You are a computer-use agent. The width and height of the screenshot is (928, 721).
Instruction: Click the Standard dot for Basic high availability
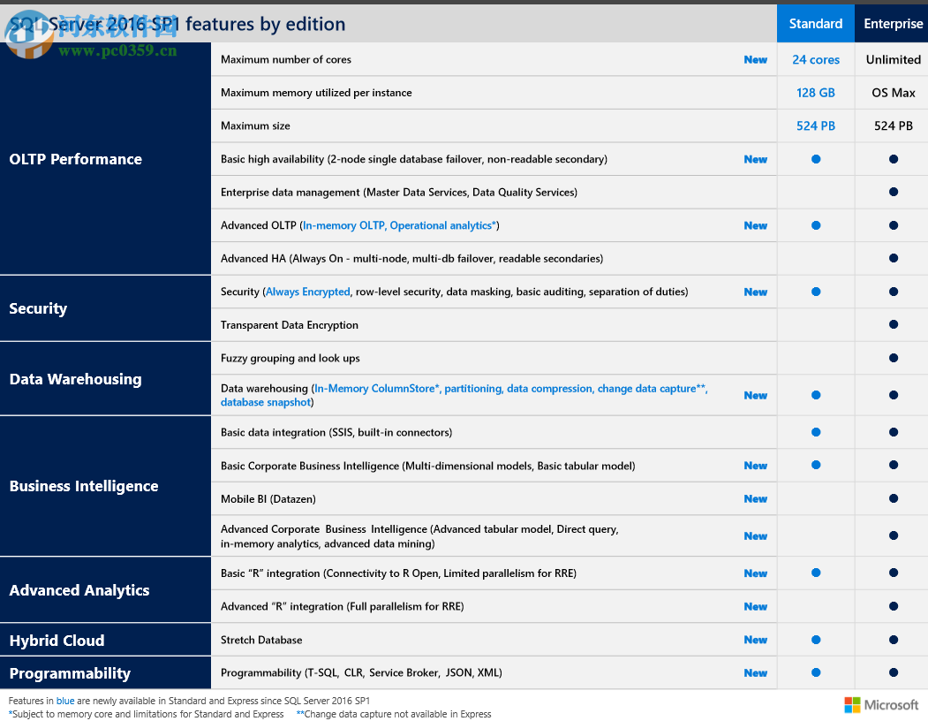pos(816,159)
